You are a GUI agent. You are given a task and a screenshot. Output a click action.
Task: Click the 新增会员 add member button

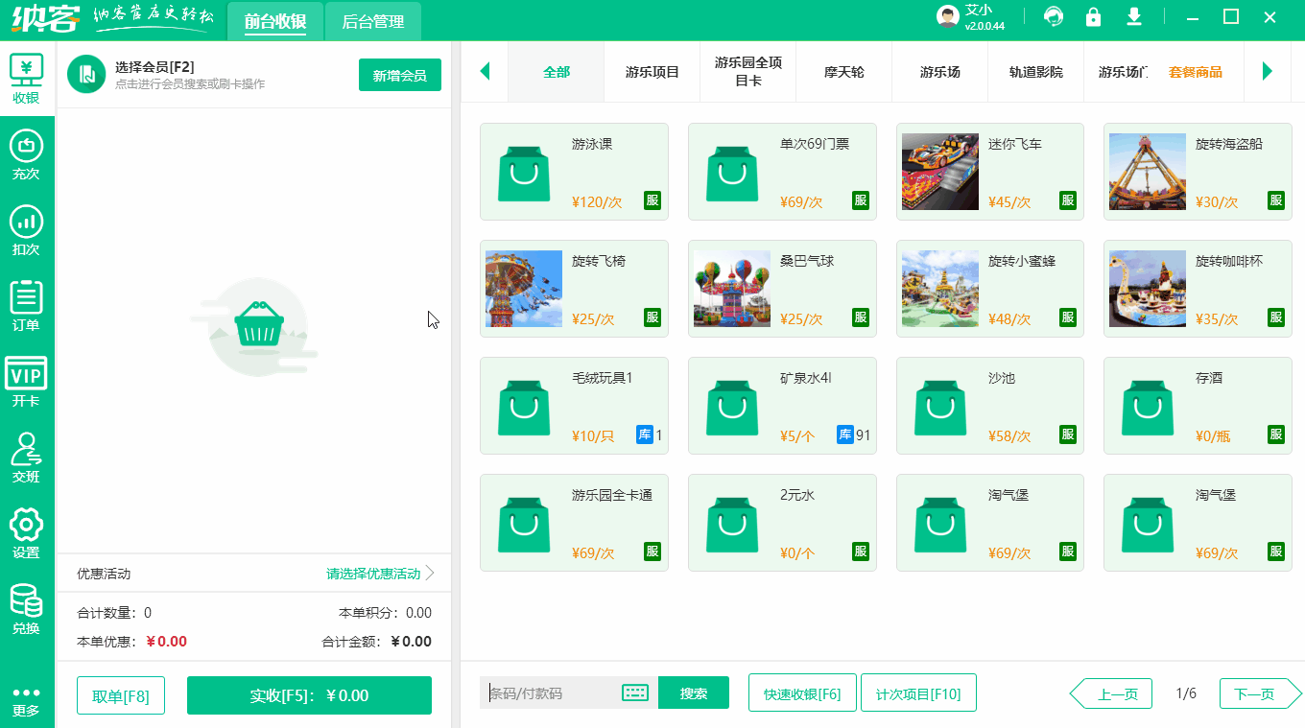[399, 74]
